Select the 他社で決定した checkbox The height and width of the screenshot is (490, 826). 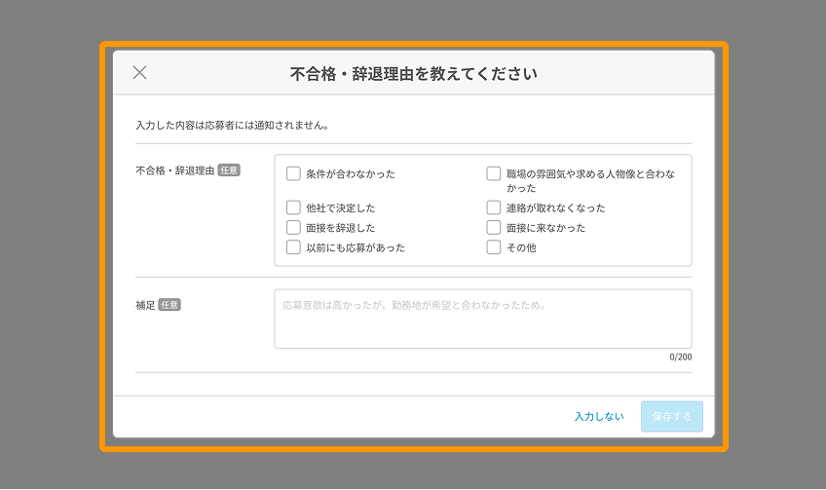coord(293,207)
